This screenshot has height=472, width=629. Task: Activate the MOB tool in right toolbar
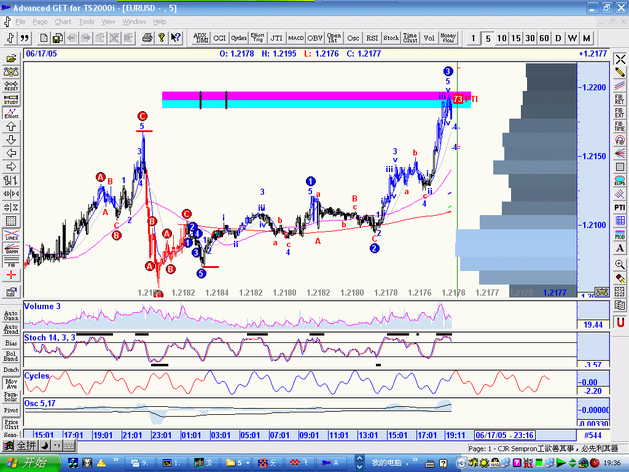click(x=620, y=235)
